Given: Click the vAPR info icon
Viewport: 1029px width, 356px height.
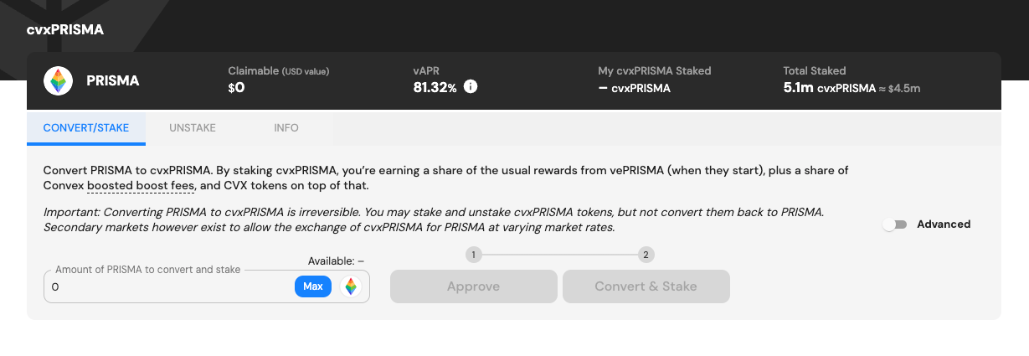Looking at the screenshot, I should coord(471,86).
